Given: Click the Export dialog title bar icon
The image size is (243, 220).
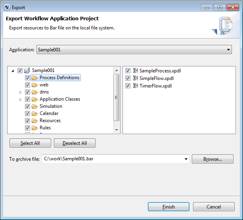Looking at the screenshot, I should click(x=7, y=7).
